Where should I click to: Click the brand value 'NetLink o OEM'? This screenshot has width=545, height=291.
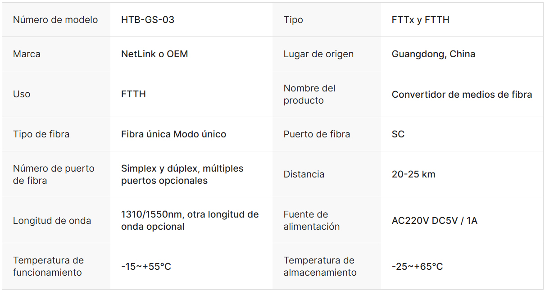point(154,54)
